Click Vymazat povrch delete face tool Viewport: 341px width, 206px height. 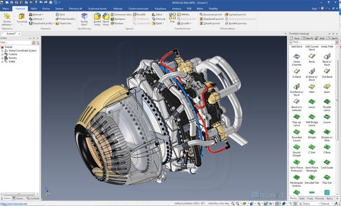pos(235,14)
